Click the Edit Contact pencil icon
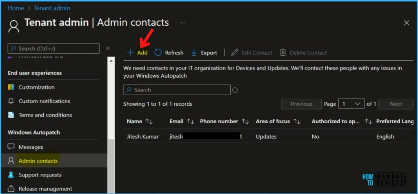This screenshot has height=194, width=418. [x=235, y=52]
